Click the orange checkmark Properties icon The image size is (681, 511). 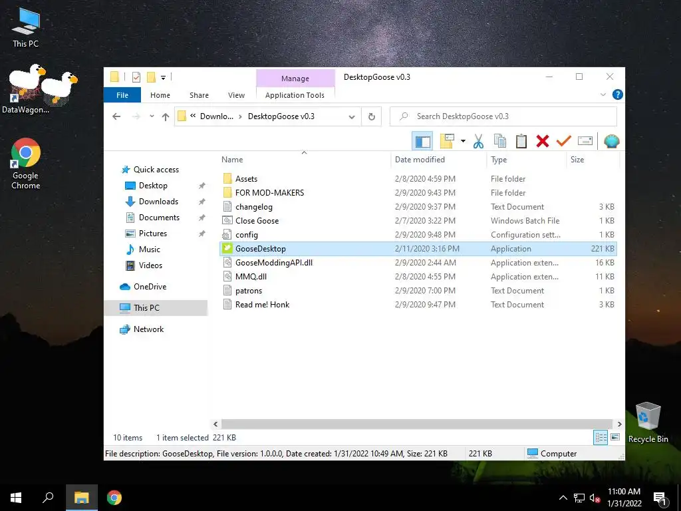click(564, 141)
